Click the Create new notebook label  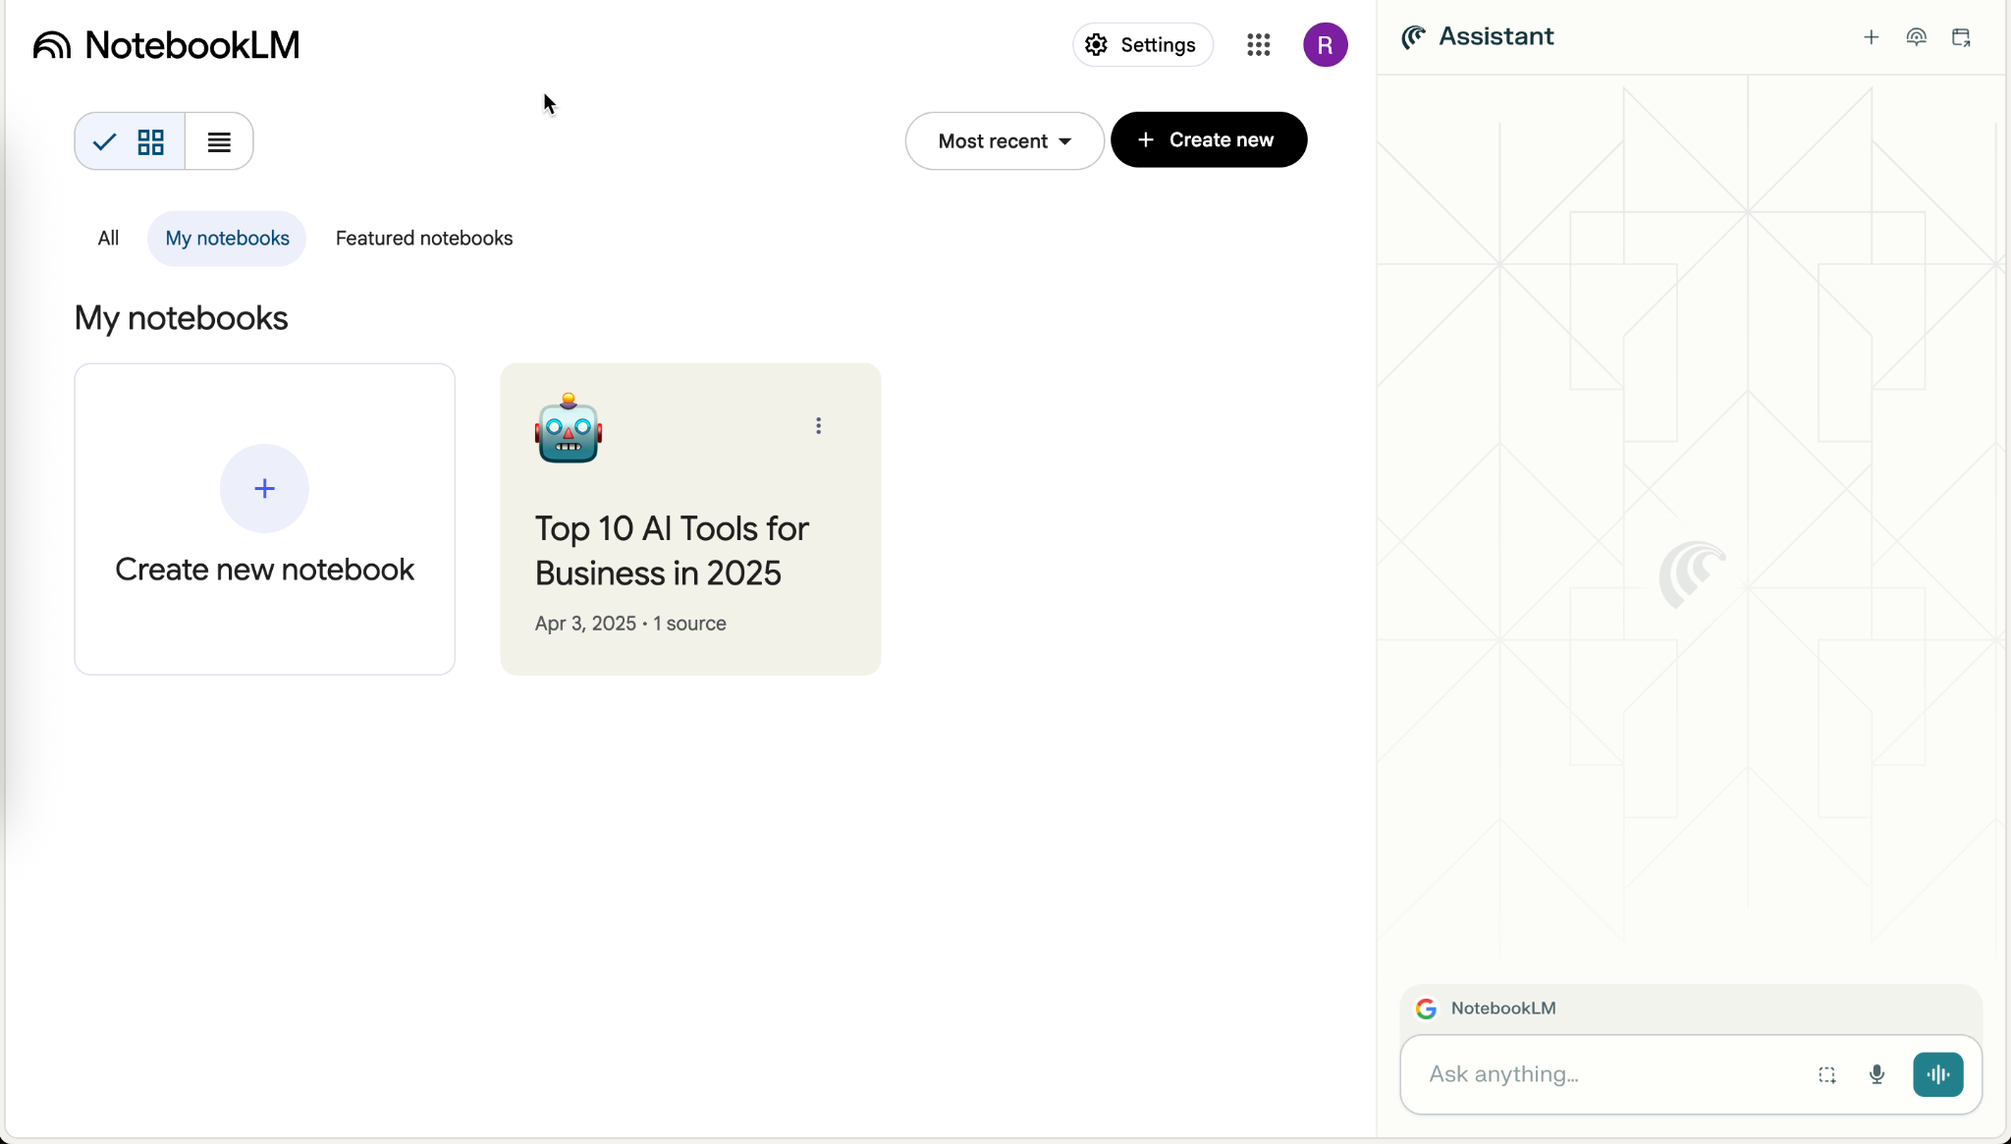pyautogui.click(x=264, y=570)
